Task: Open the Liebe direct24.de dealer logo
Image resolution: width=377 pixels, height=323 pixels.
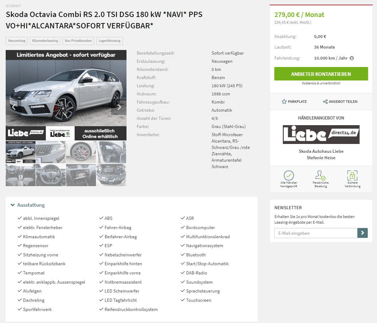Action: click(321, 134)
